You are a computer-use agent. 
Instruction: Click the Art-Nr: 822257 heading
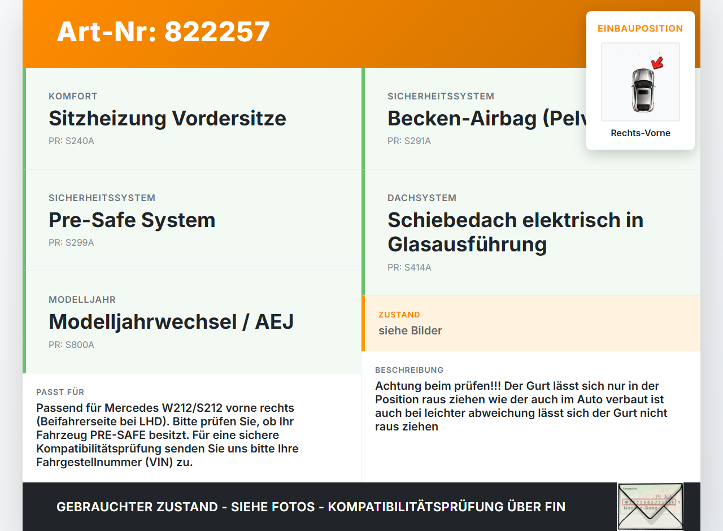coord(163,32)
